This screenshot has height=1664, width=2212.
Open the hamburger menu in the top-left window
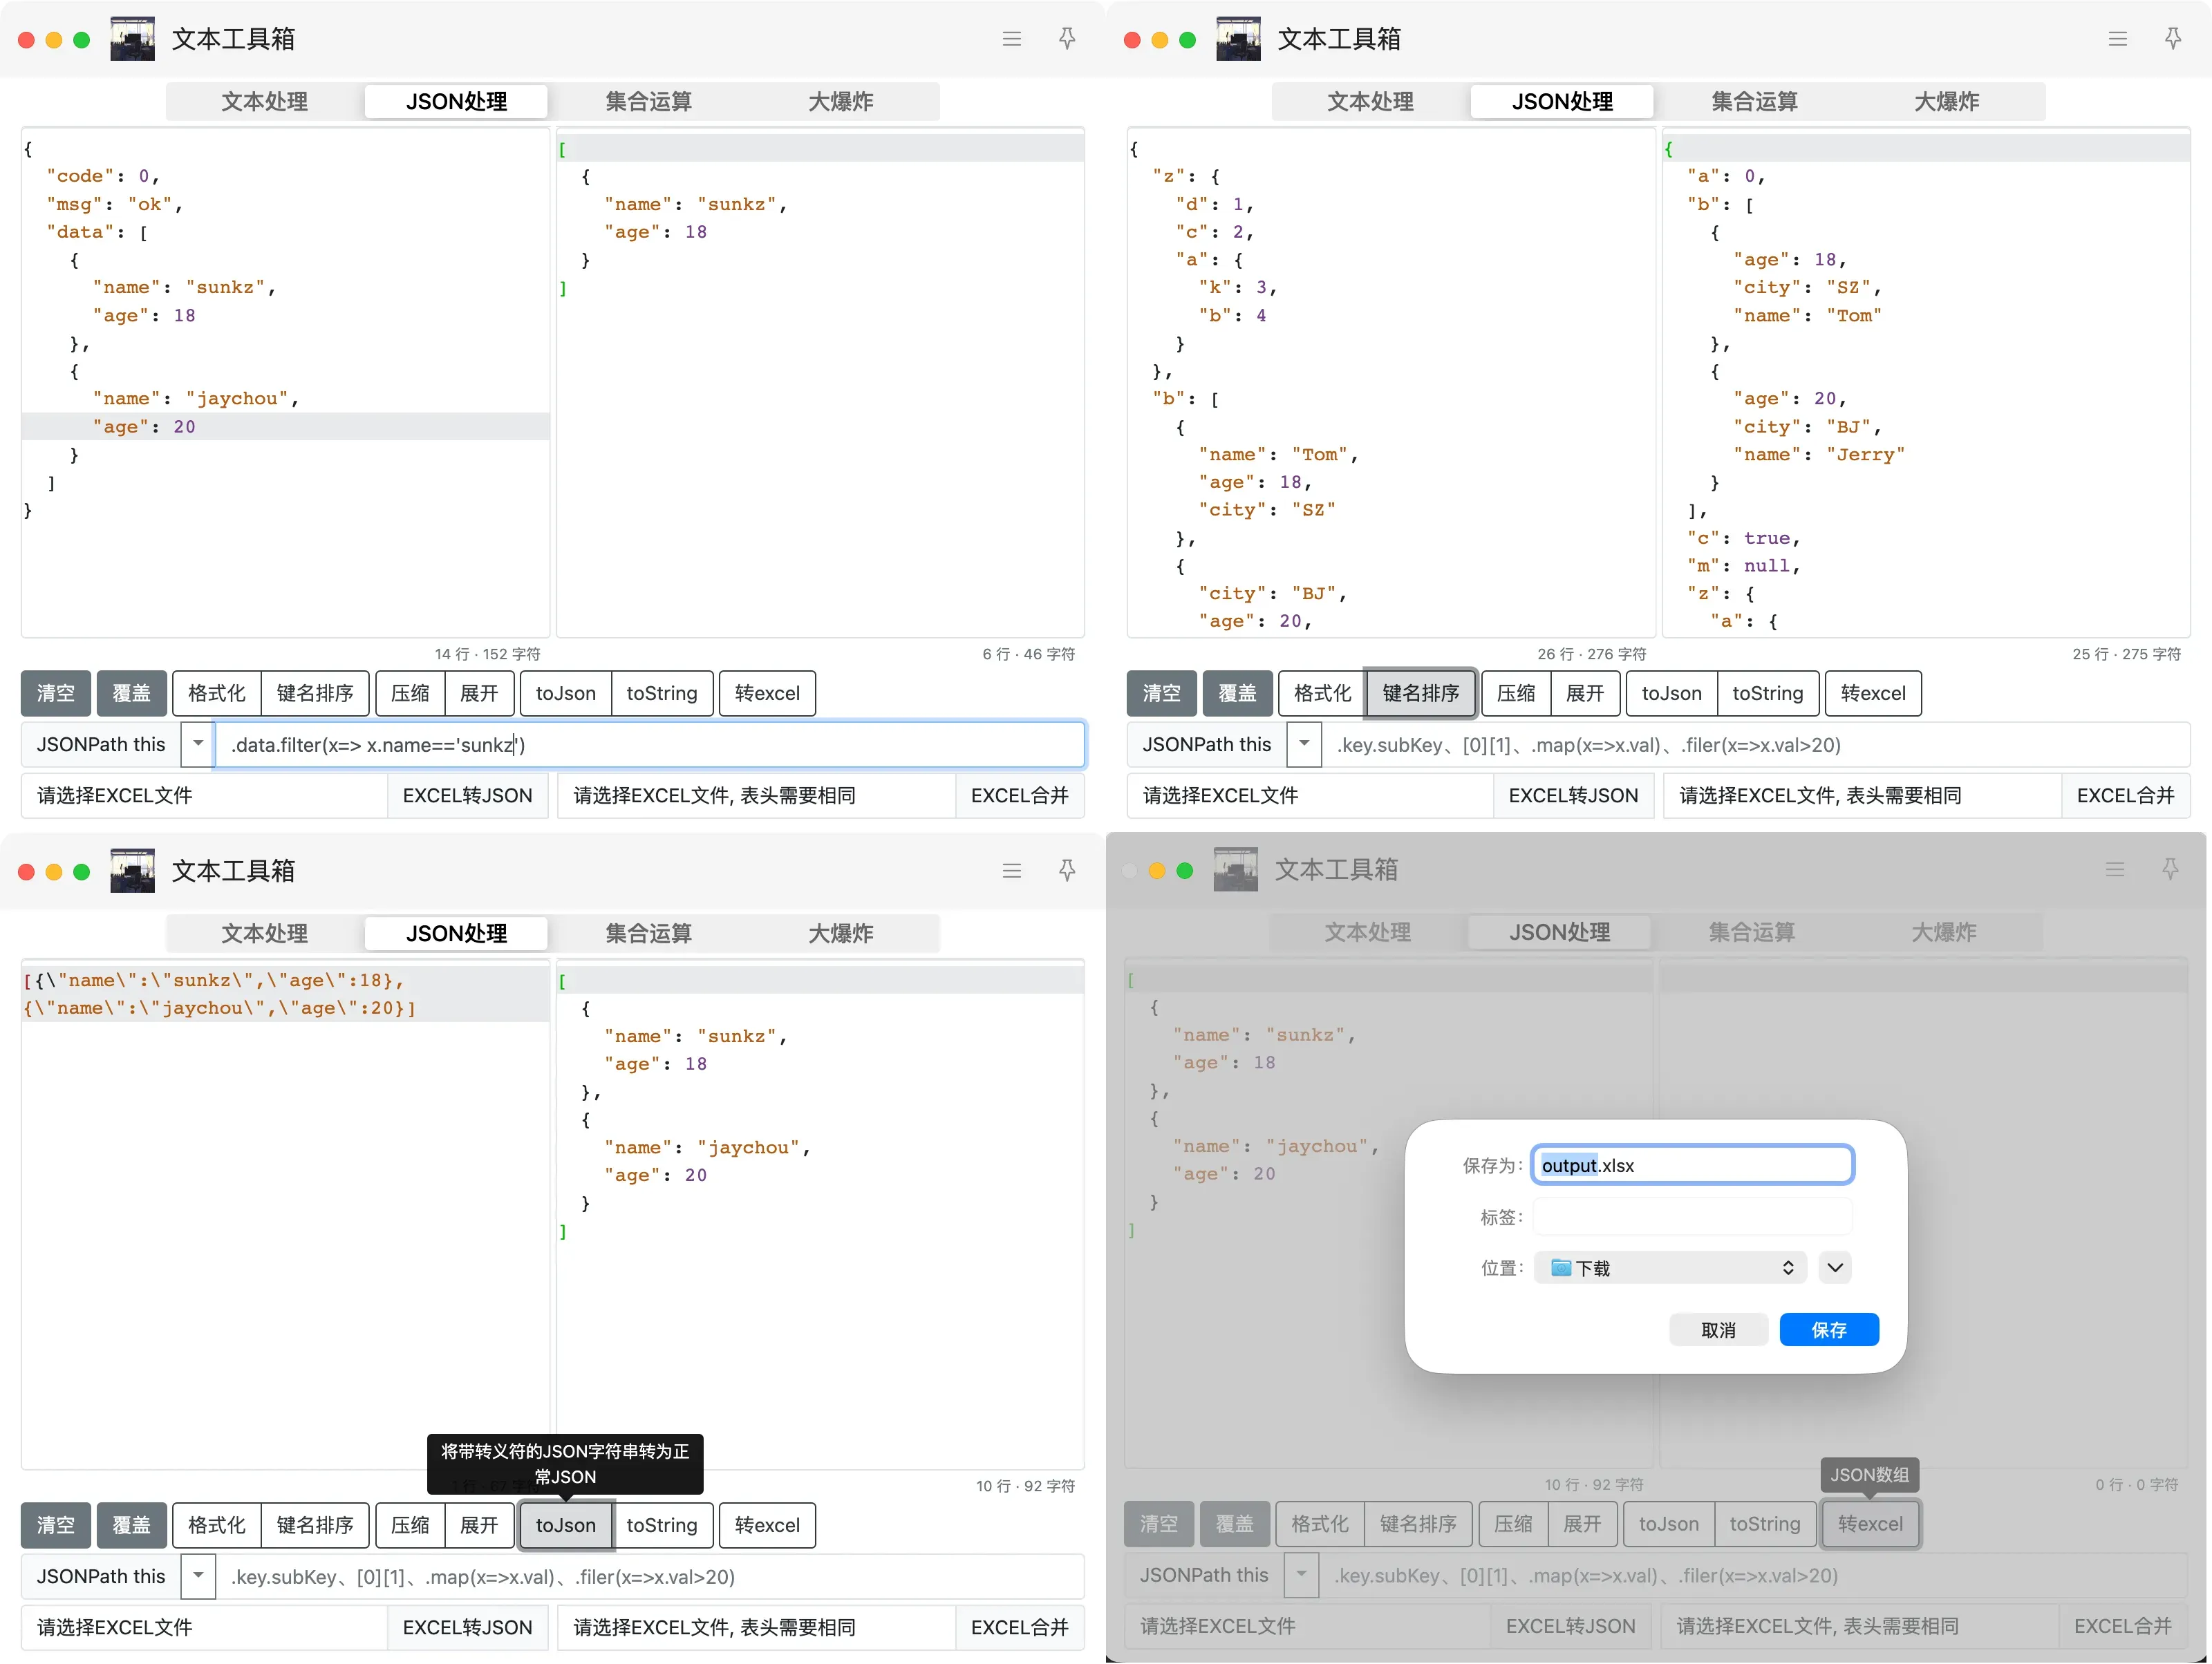click(1012, 39)
